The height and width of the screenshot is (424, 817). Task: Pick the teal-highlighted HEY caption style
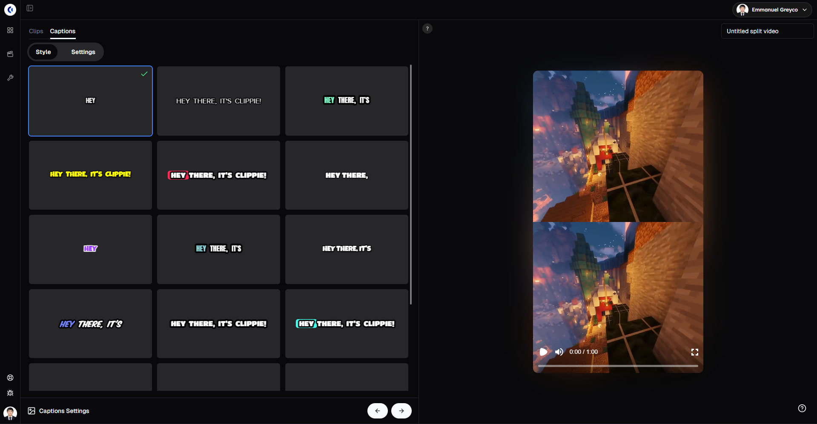click(347, 324)
